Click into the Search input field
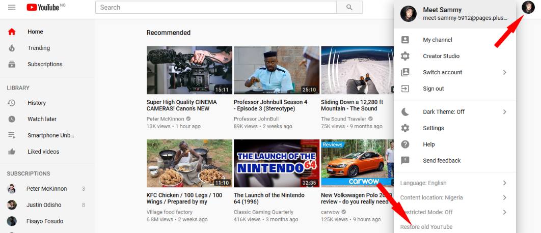This screenshot has height=233, width=541. 215,7
